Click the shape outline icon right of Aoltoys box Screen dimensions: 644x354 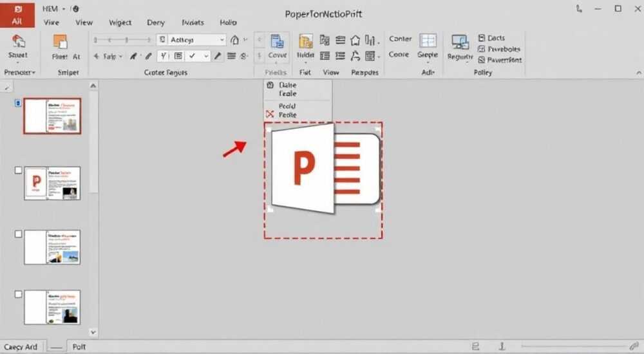click(234, 40)
